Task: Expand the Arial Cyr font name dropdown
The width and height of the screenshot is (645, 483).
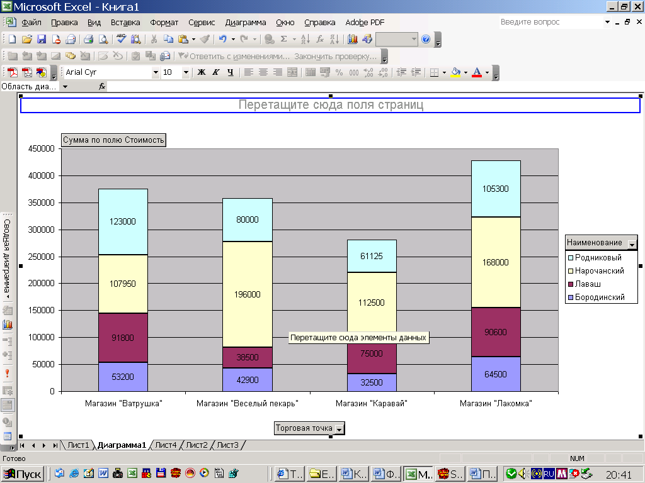Action: pyautogui.click(x=156, y=72)
